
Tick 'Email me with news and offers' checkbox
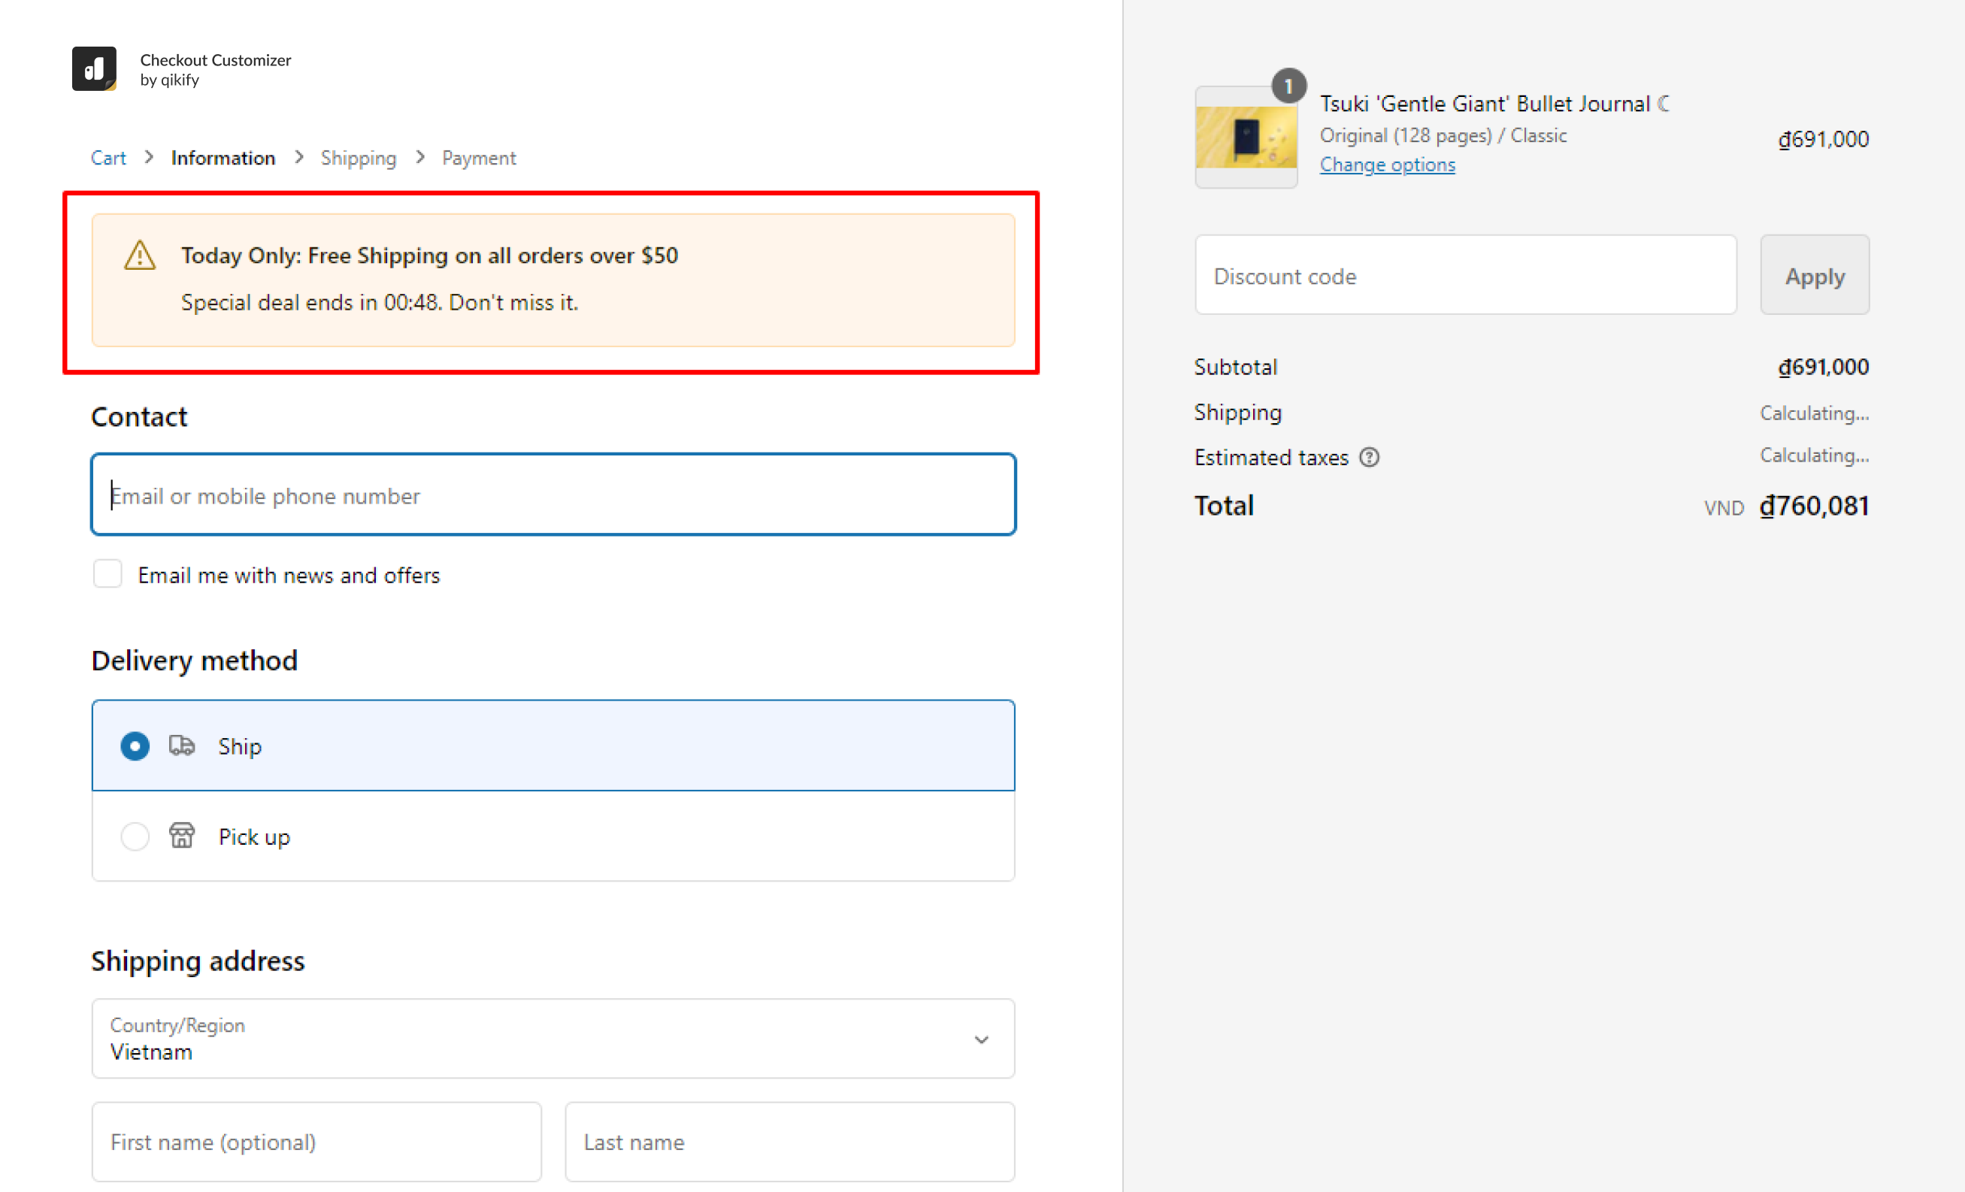[107, 574]
